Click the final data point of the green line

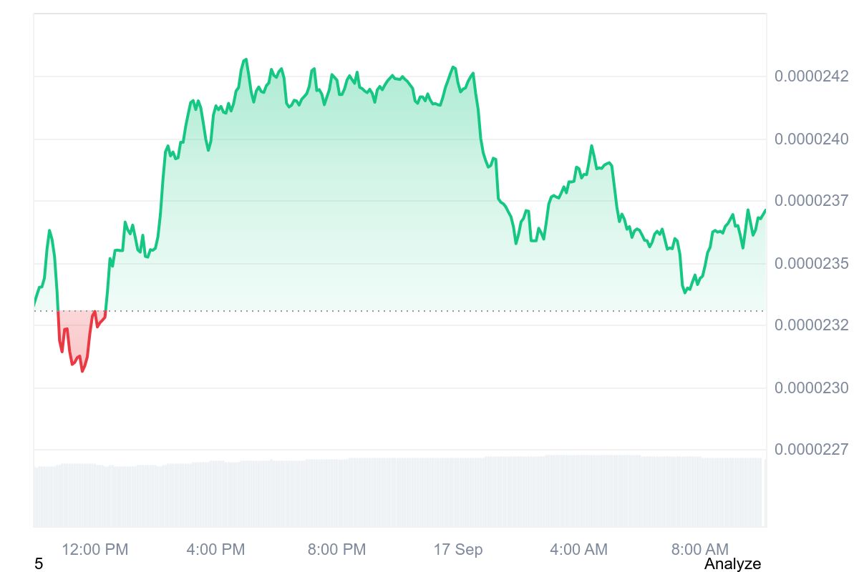[x=765, y=209]
